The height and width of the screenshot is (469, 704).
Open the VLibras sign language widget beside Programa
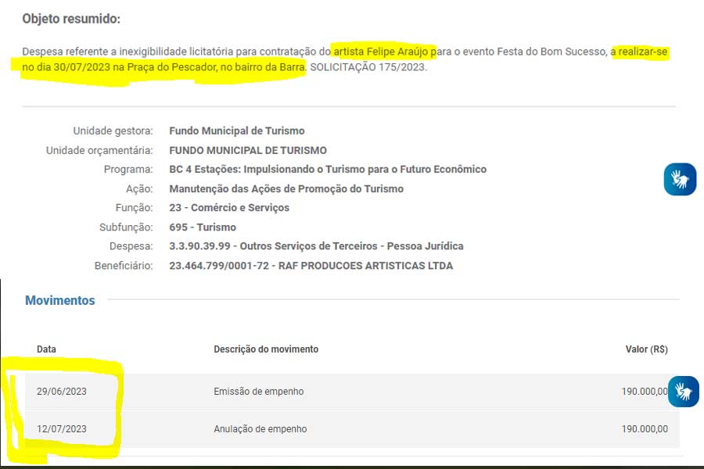681,179
